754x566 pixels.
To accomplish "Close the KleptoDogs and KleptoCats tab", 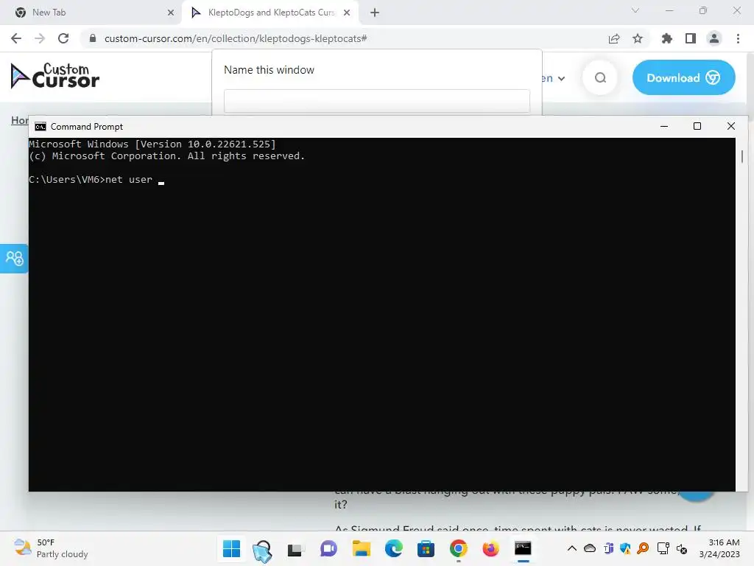I will (x=347, y=13).
